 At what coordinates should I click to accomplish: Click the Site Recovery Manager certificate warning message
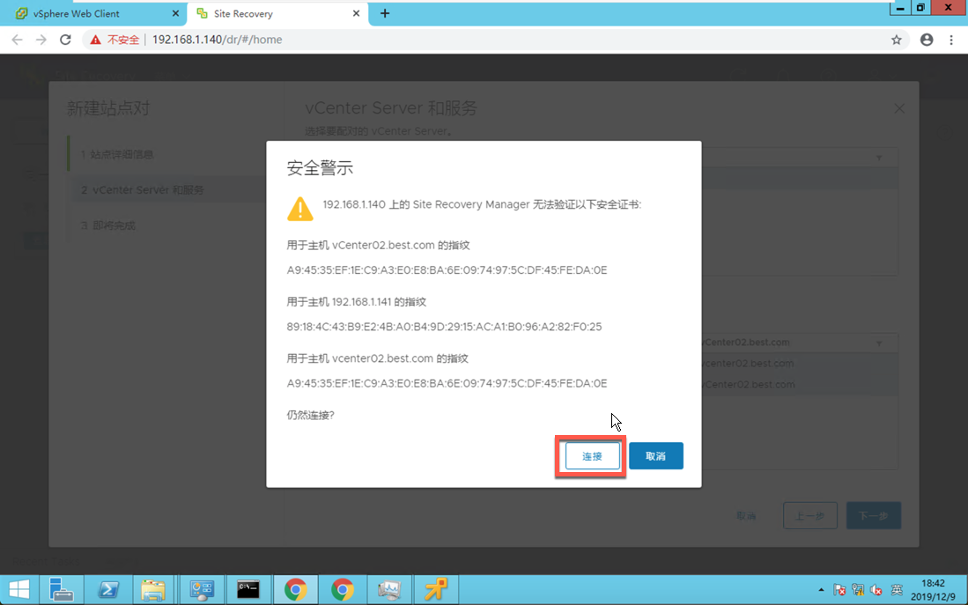(482, 204)
